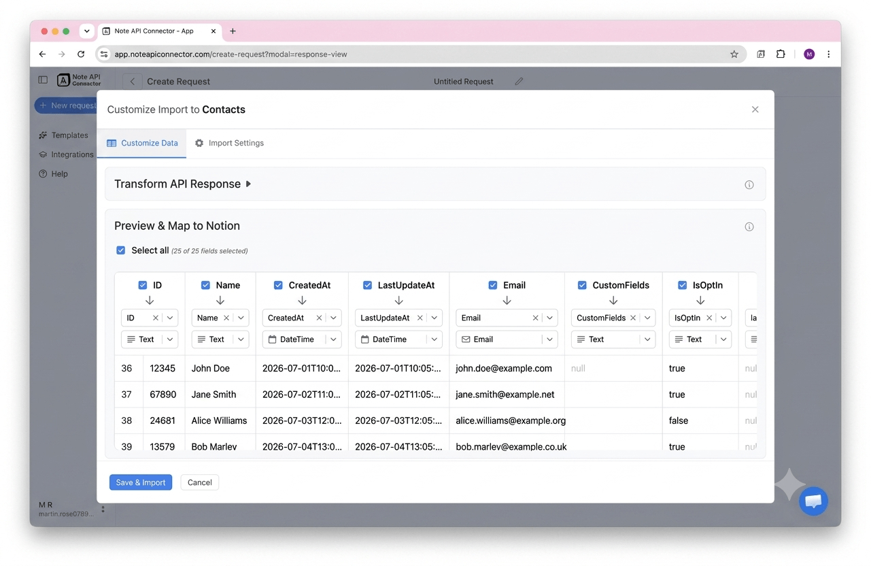This screenshot has height=566, width=871.
Task: Toggle the sidebar panel icon
Action: coord(43,80)
